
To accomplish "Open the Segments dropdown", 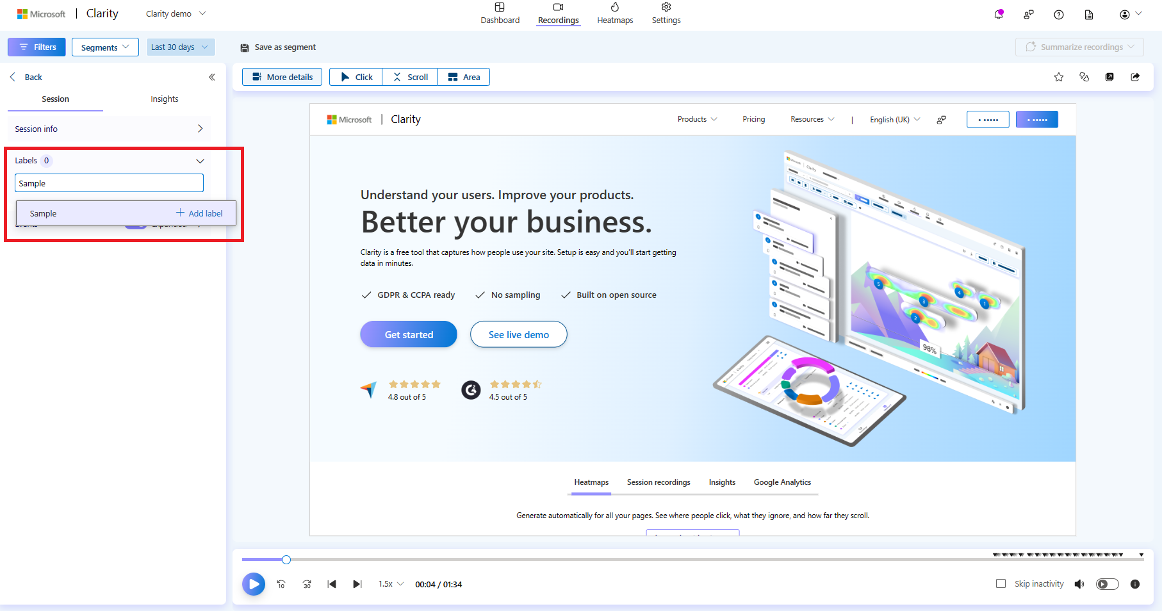I will 105,47.
